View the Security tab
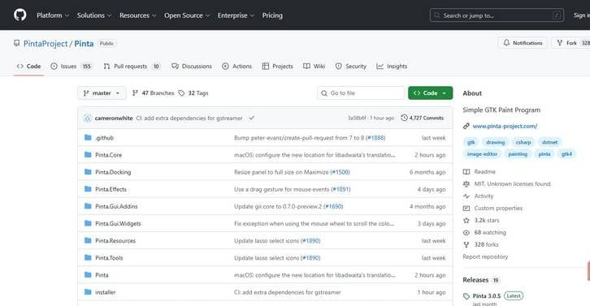The width and height of the screenshot is (590, 306). 351,67
